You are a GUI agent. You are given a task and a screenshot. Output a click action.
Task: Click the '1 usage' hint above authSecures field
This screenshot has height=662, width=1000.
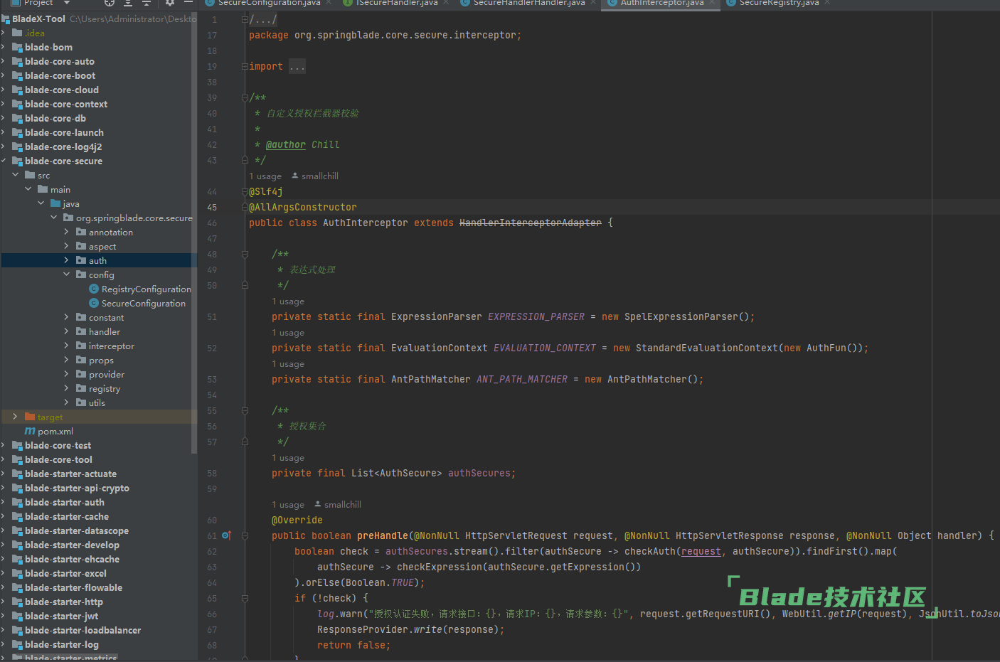click(288, 458)
